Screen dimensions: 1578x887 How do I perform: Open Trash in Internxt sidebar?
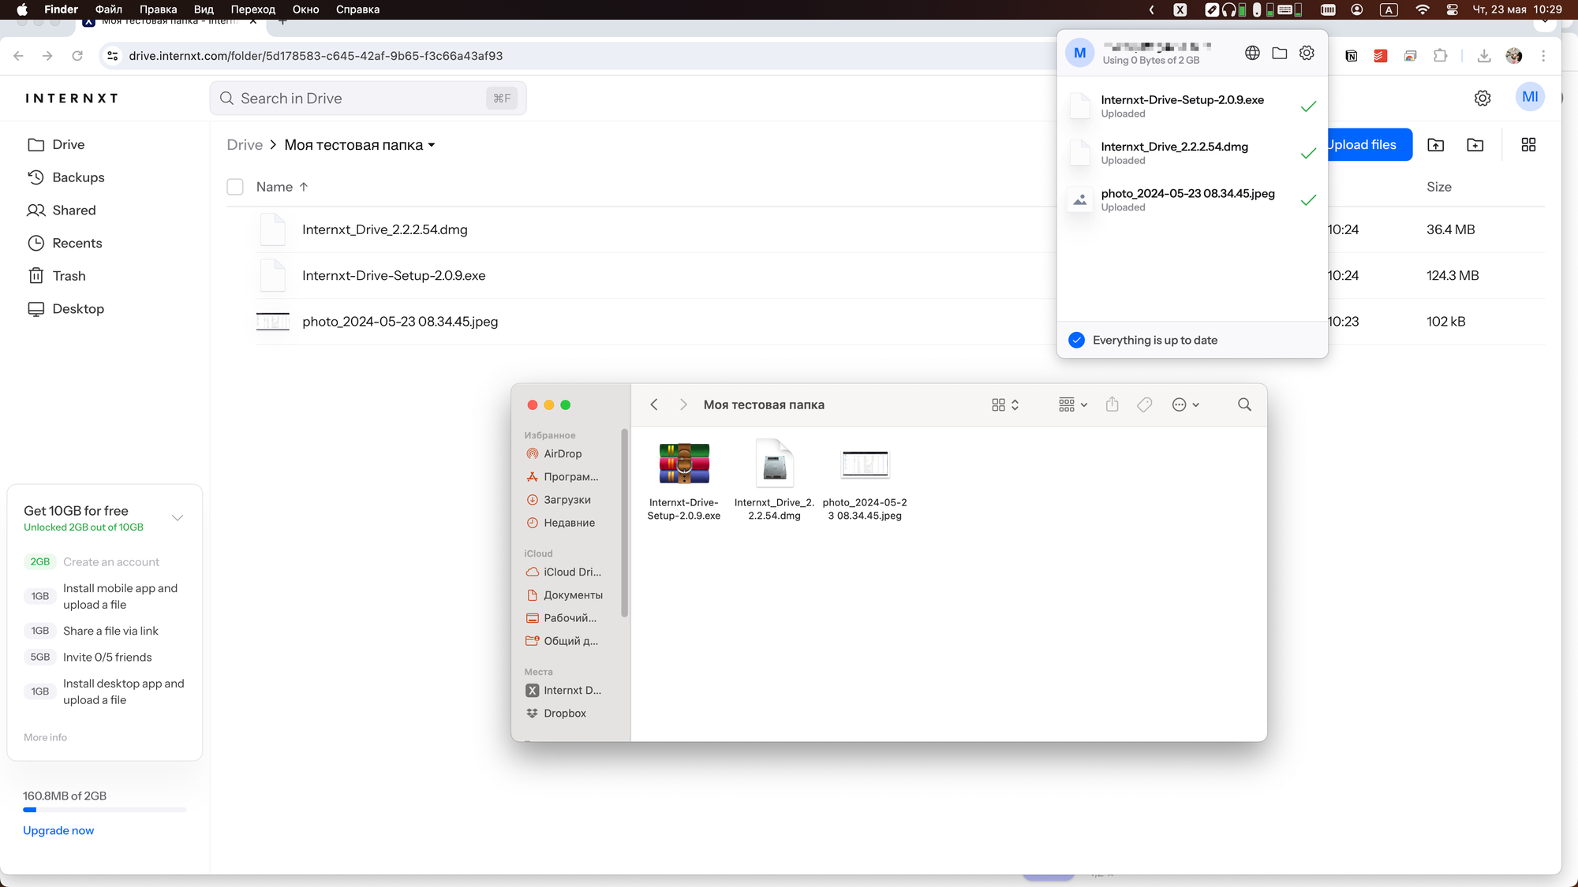point(69,276)
